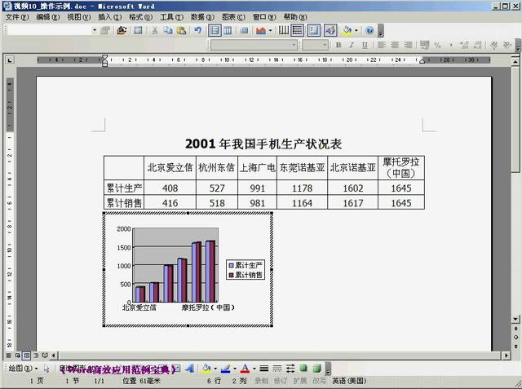Open the 帮助 menu
Screen dimensions: 522x389
(x=295, y=17)
